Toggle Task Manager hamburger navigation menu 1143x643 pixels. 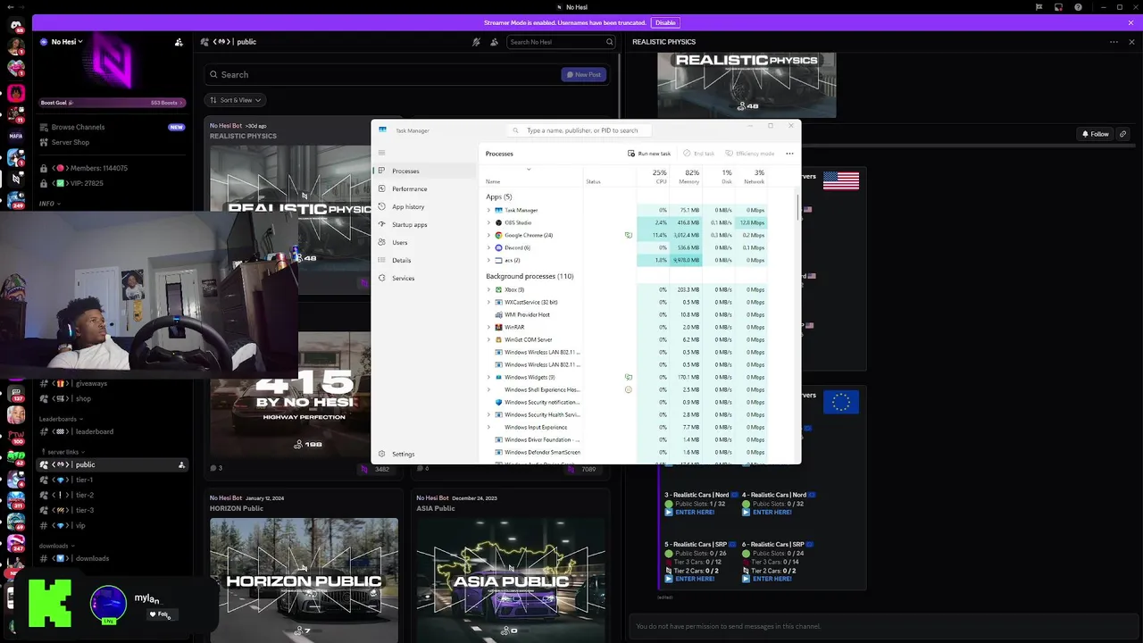[x=381, y=153]
